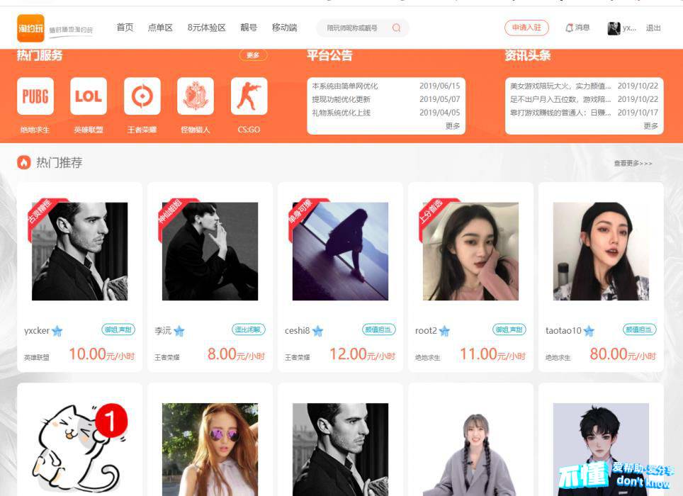The width and height of the screenshot is (683, 496).
Task: Click the 8.00元/小时 price
Action: 236,354
